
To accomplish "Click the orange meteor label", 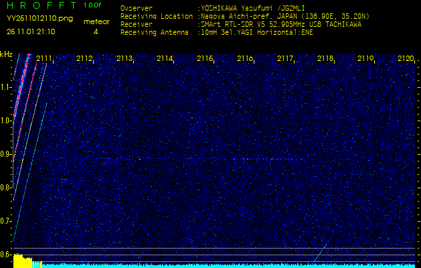I will (x=96, y=21).
